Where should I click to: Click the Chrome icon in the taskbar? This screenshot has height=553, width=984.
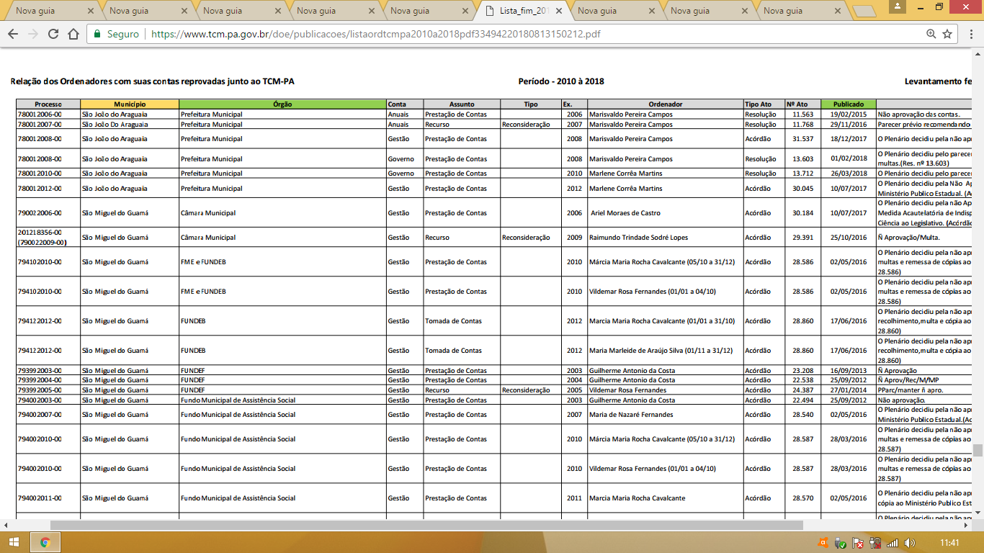[45, 542]
